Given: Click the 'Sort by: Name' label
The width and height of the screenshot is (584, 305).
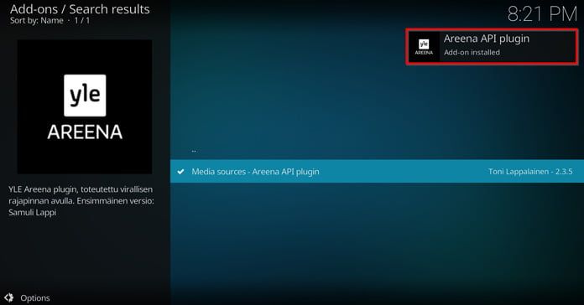Looking at the screenshot, I should (37, 20).
